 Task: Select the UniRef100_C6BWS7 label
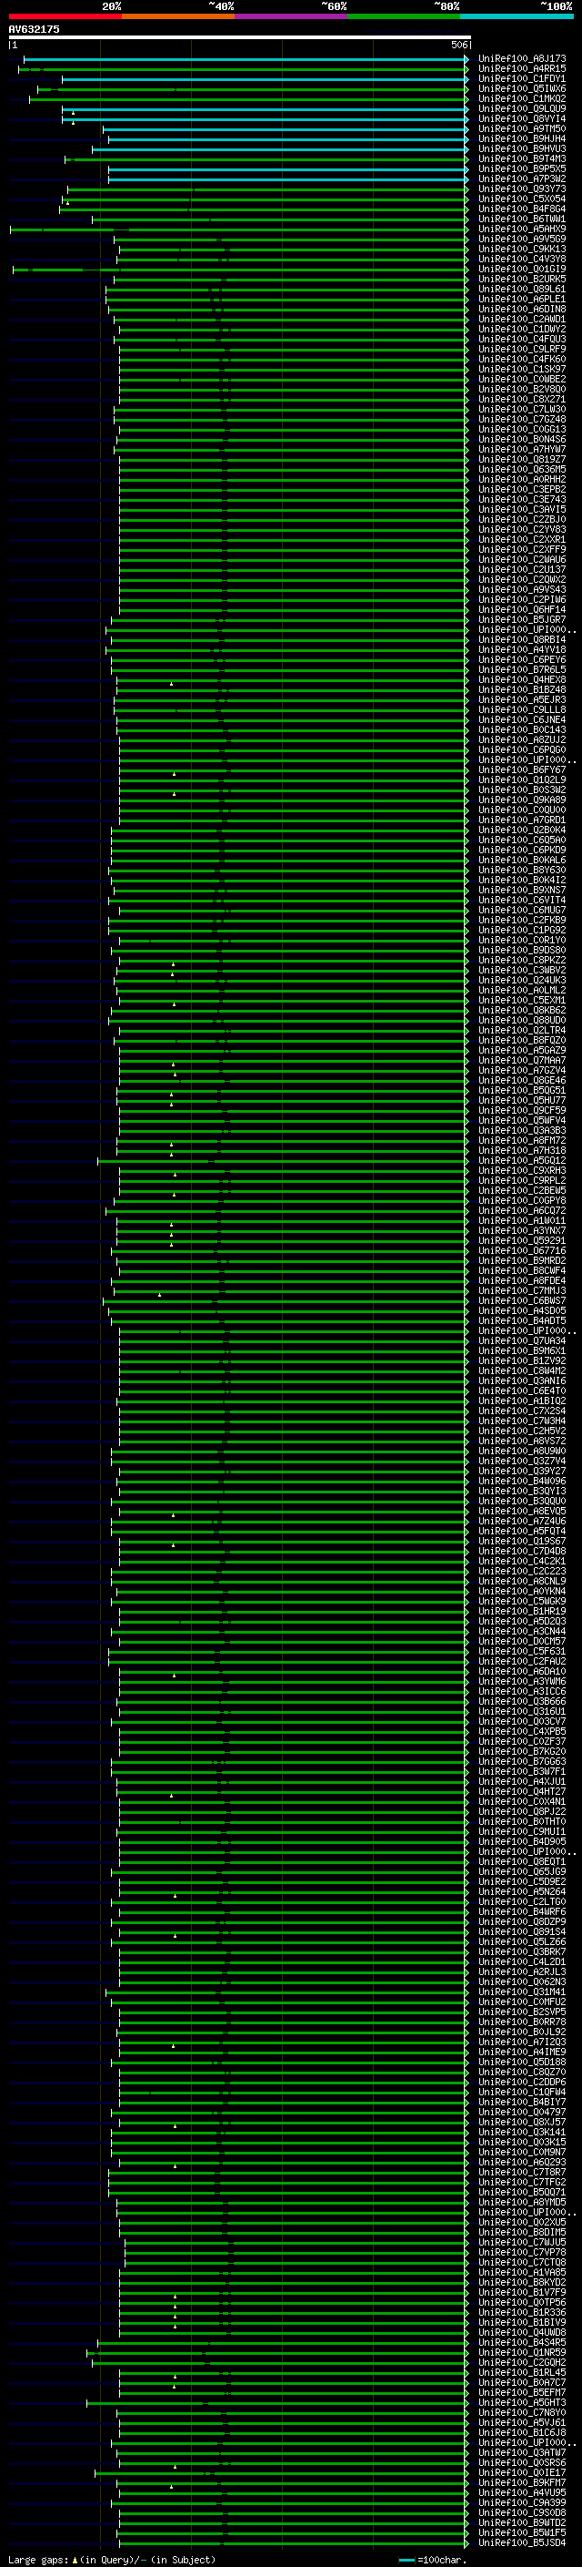click(521, 1300)
